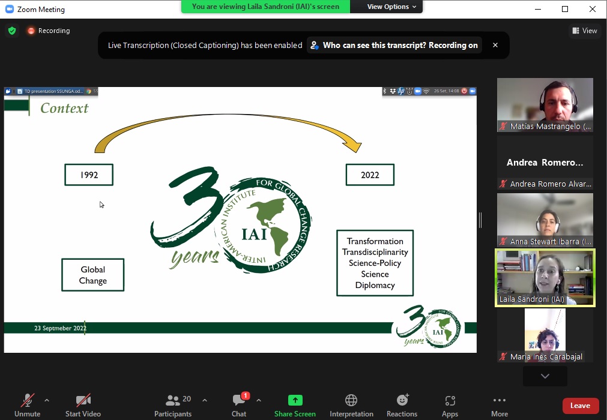Click the green encryption shield icon

click(12, 31)
